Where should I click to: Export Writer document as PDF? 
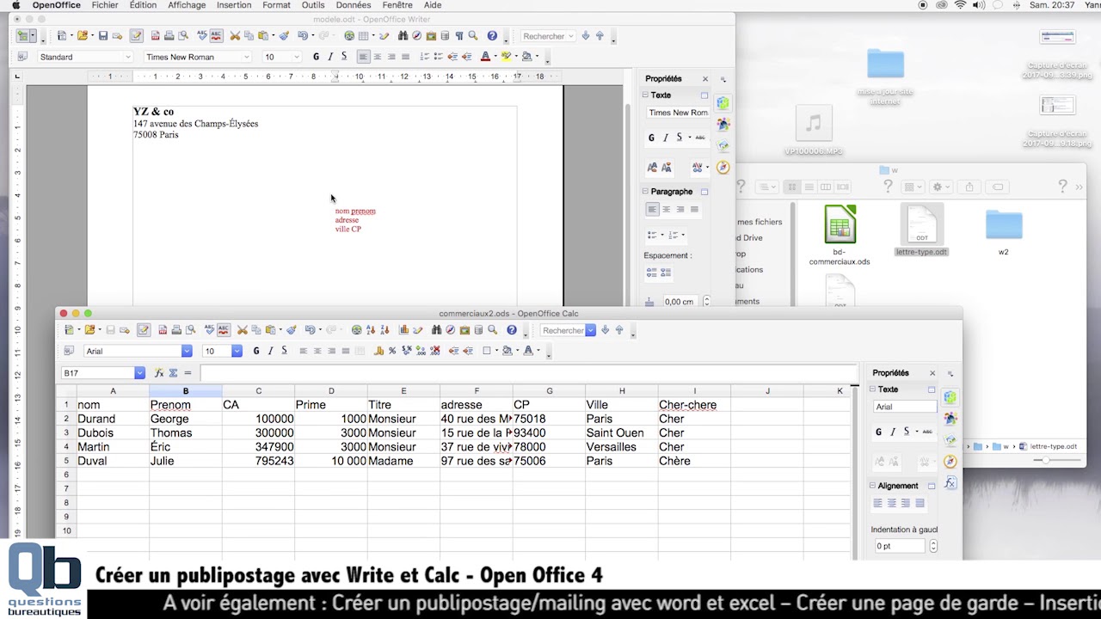click(x=155, y=35)
